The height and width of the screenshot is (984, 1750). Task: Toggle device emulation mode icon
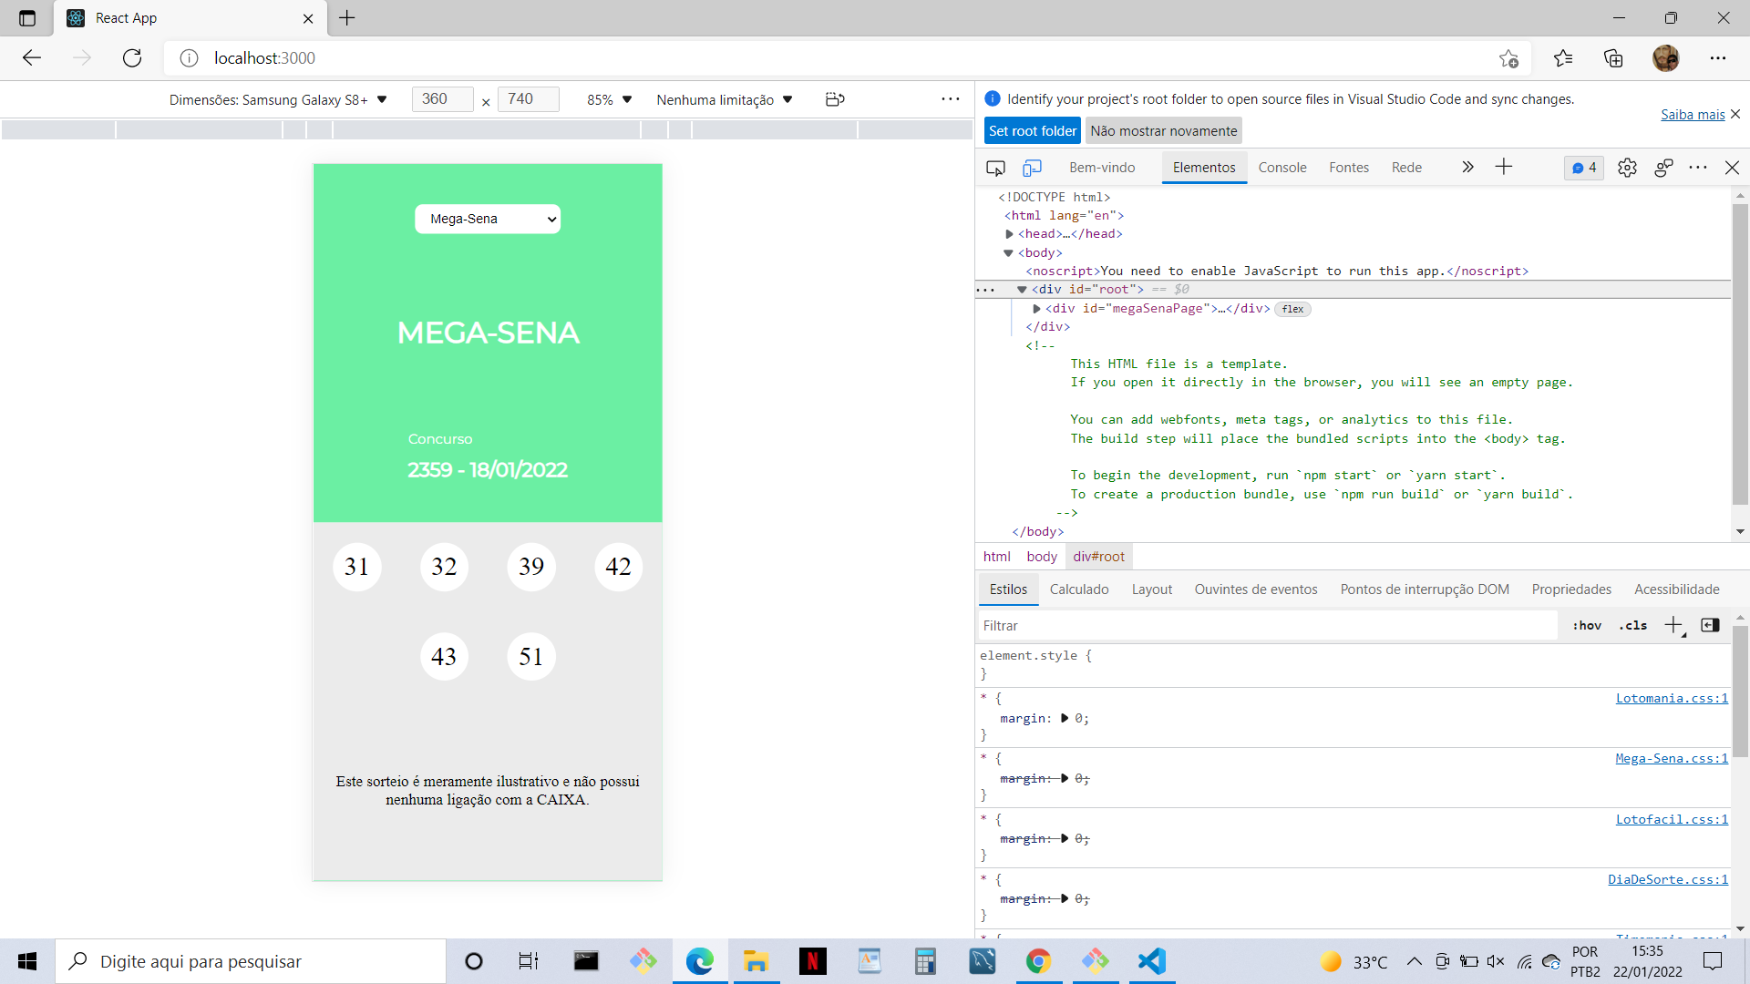1032,168
